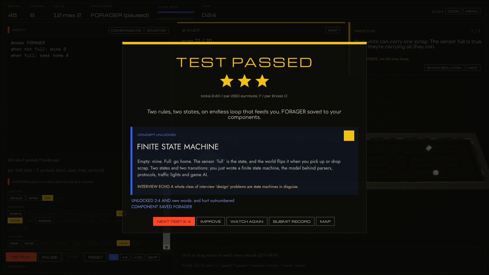Select the diamond-shaped mote in the arena
The height and width of the screenshot is (275, 489).
click(429, 148)
